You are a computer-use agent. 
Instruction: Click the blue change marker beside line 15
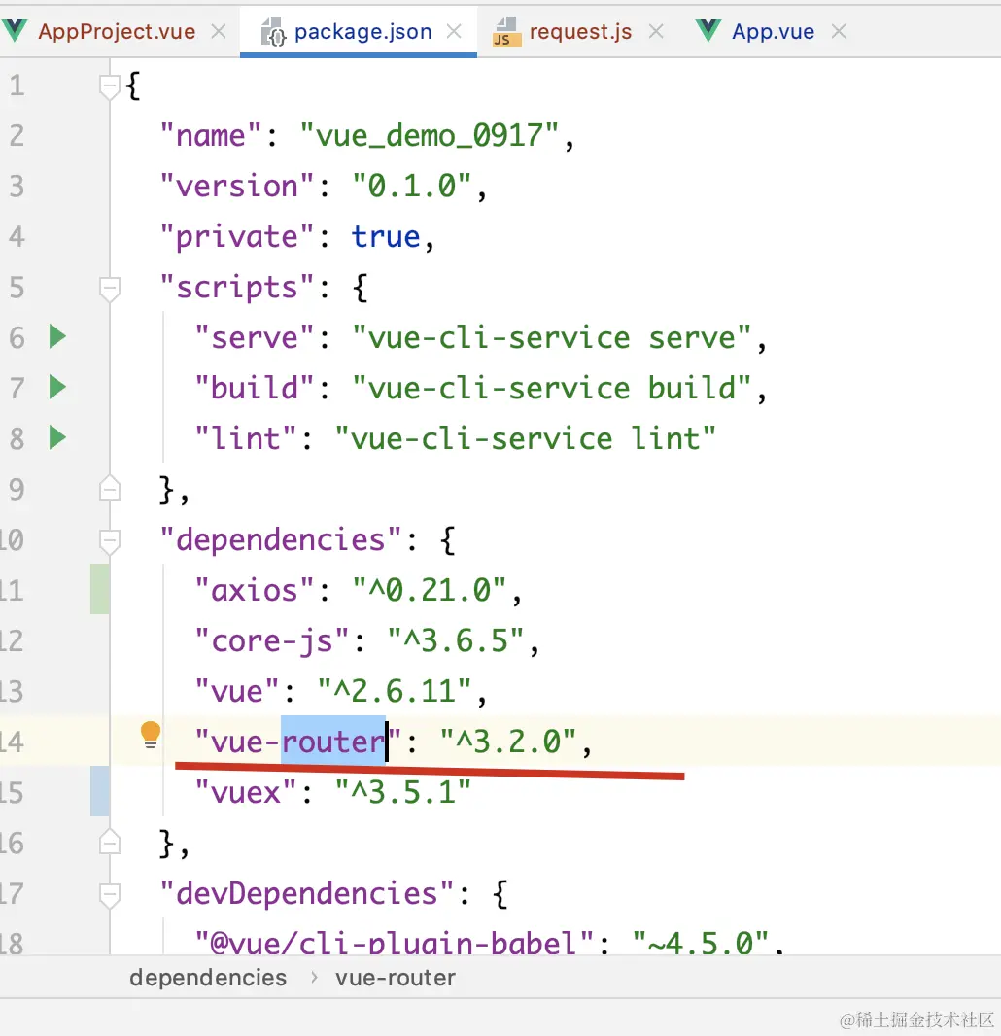(100, 791)
